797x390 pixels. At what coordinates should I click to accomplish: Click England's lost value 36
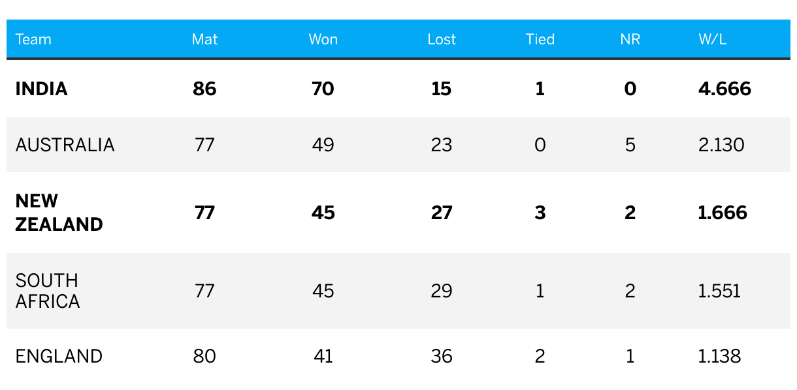click(x=442, y=356)
